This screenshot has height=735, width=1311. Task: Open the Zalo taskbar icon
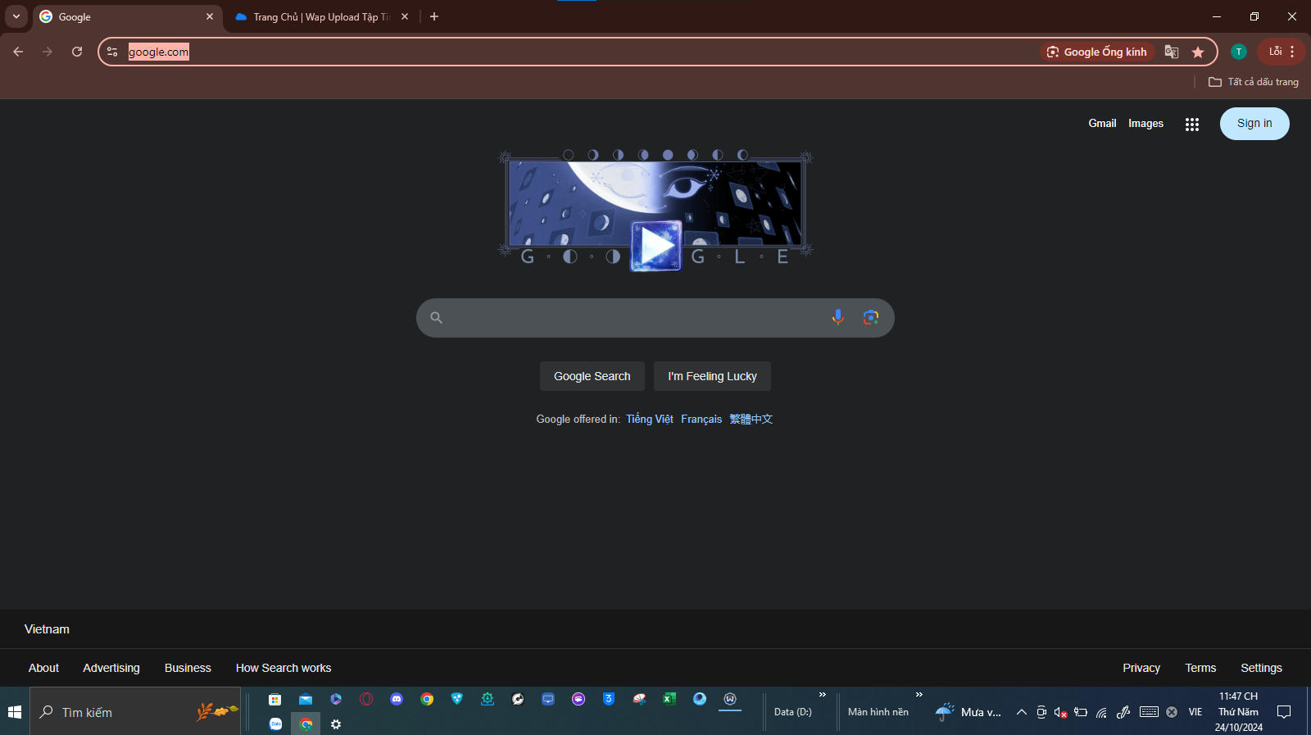click(x=275, y=724)
